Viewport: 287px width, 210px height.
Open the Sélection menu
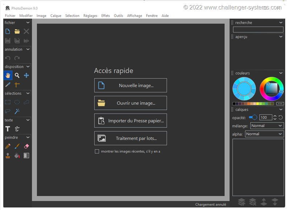pos(72,16)
